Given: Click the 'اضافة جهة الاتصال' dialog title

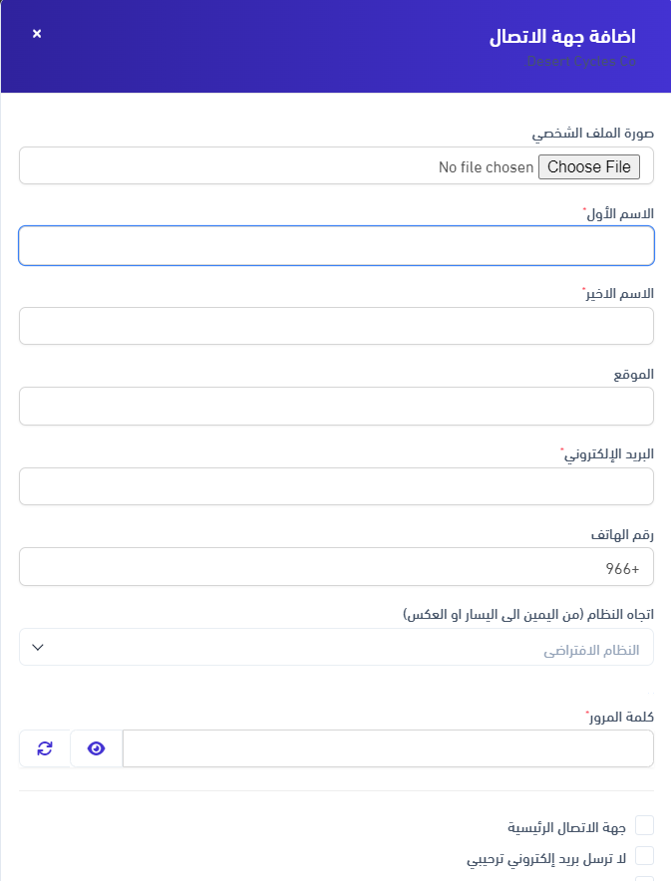Looking at the screenshot, I should coord(562,37).
